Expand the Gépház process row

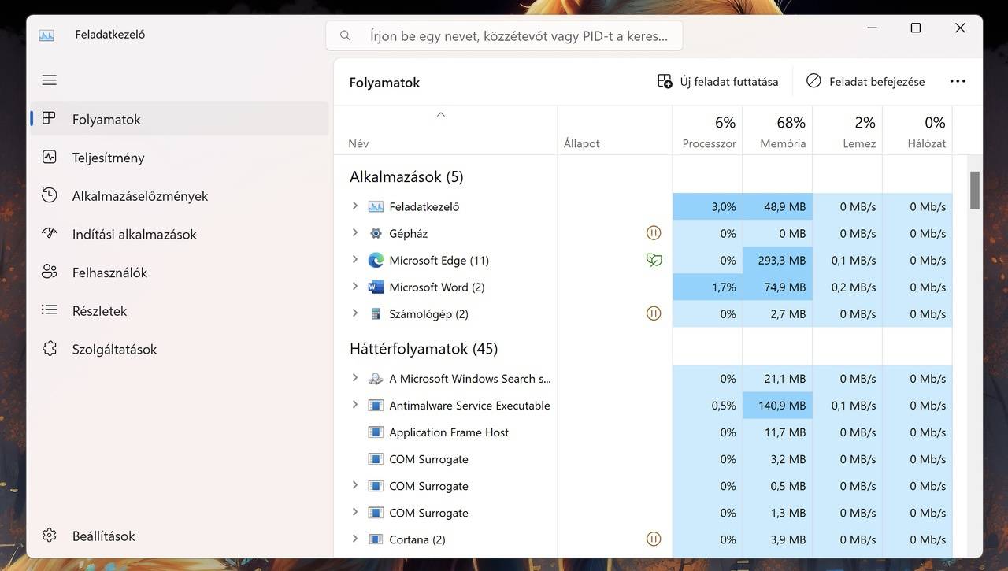tap(354, 233)
